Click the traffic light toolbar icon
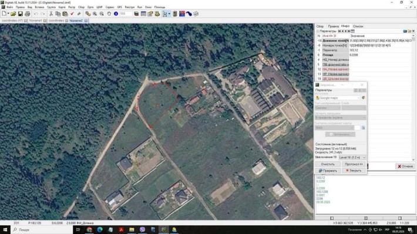Viewport: 417px width, 234px height. tap(174, 14)
